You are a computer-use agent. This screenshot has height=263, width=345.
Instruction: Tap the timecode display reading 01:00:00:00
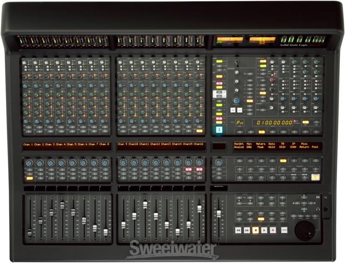click(x=273, y=123)
